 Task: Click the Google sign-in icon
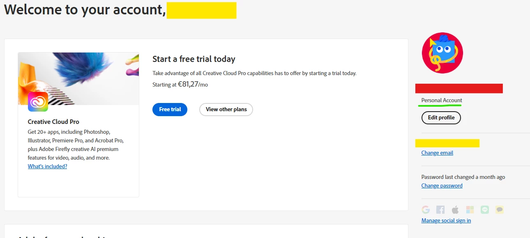tap(426, 210)
